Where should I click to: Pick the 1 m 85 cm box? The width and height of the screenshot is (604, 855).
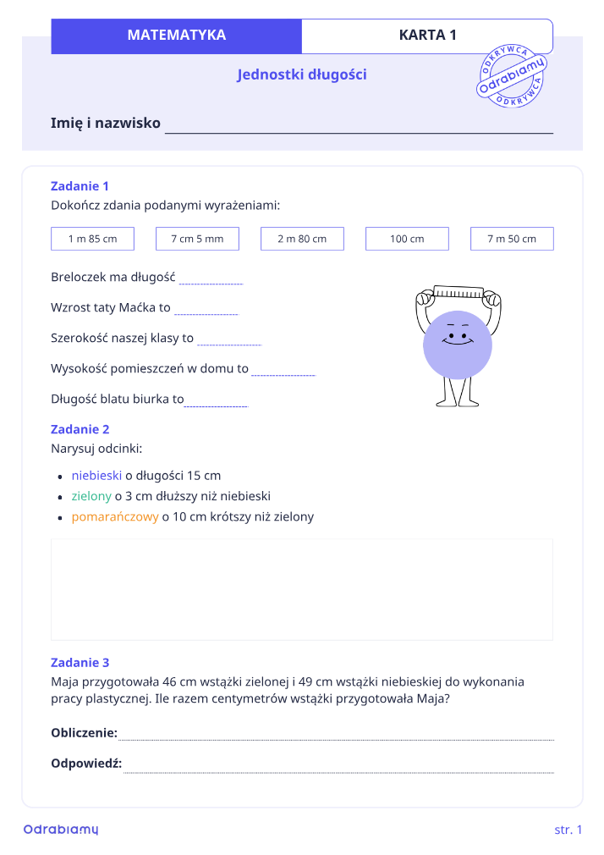(x=93, y=239)
